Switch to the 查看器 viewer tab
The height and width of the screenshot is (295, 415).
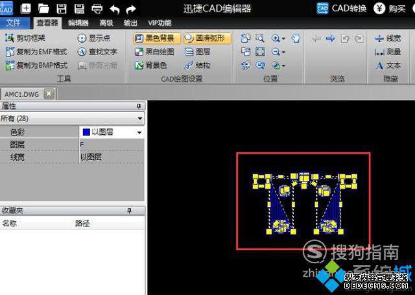(x=47, y=23)
